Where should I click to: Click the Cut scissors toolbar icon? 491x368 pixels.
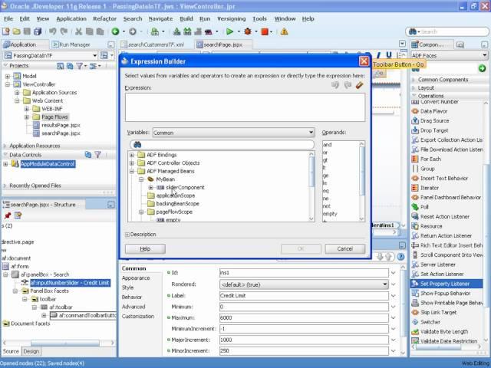pyautogui.click(x=78, y=31)
